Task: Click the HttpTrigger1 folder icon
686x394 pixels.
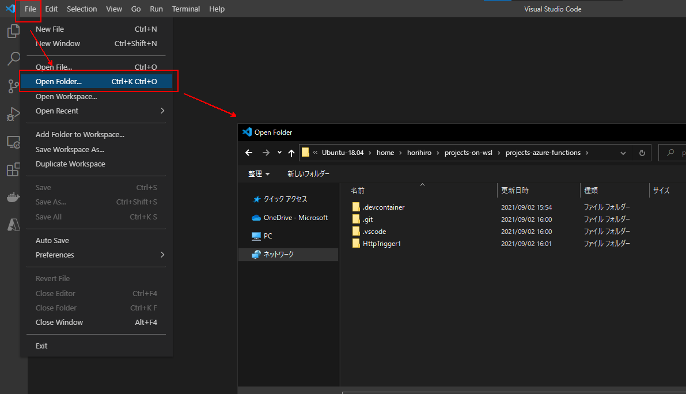Action: pyautogui.click(x=356, y=244)
